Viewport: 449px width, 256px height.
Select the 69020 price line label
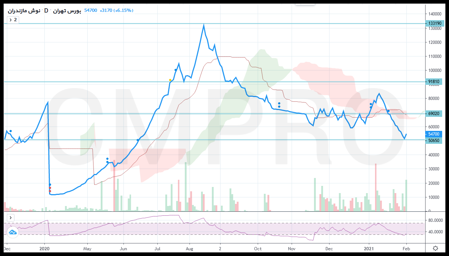(434, 114)
